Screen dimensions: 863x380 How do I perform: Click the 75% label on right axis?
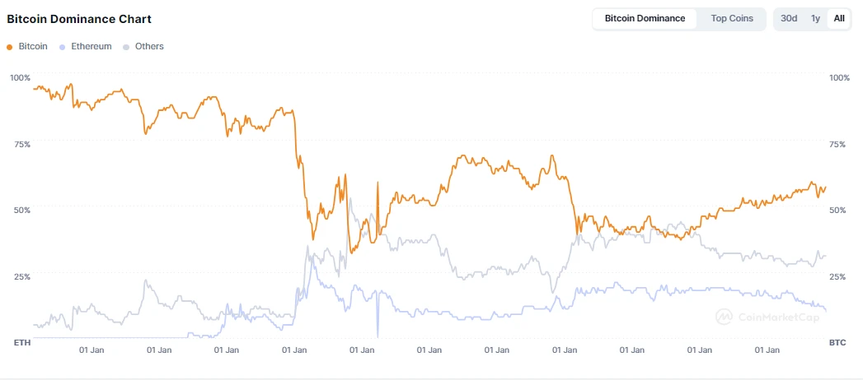[x=837, y=144]
